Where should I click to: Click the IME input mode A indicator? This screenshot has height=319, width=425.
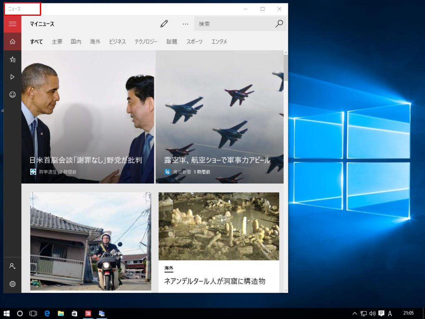pos(390,314)
